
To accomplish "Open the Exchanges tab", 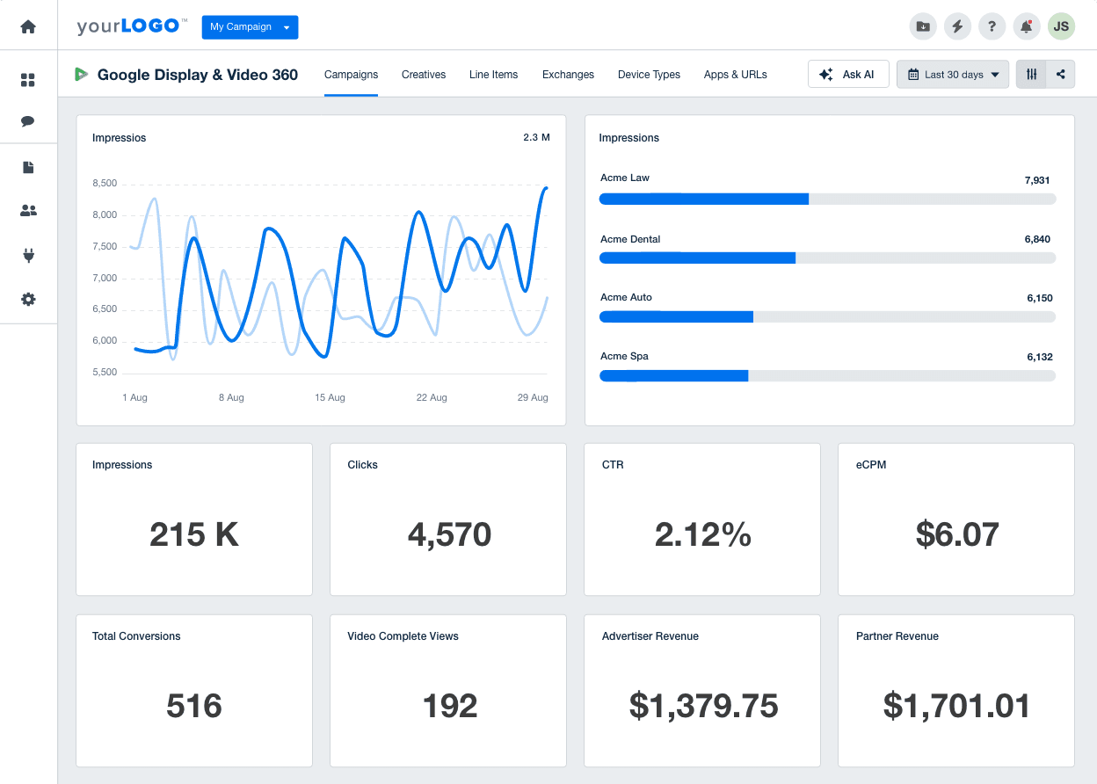I will pos(568,75).
